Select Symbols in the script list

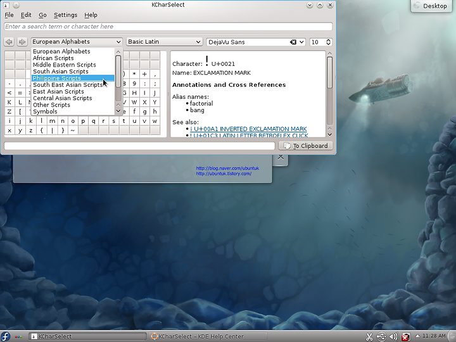pos(73,111)
